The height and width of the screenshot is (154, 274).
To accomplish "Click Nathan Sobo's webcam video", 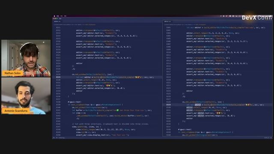I will click(x=26, y=58).
